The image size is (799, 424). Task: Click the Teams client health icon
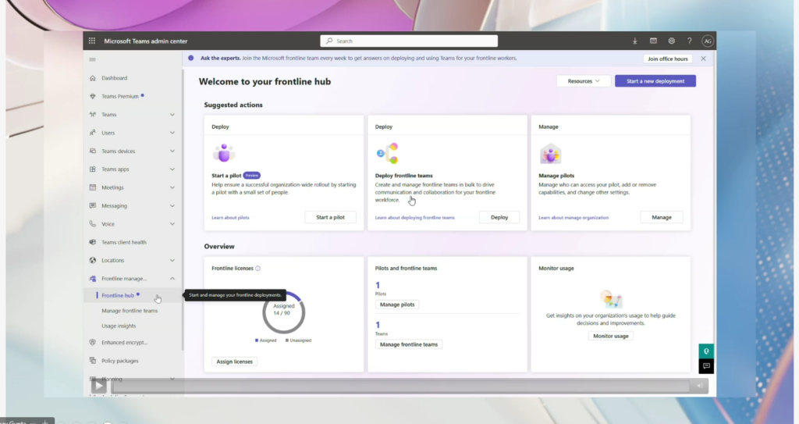(x=93, y=242)
